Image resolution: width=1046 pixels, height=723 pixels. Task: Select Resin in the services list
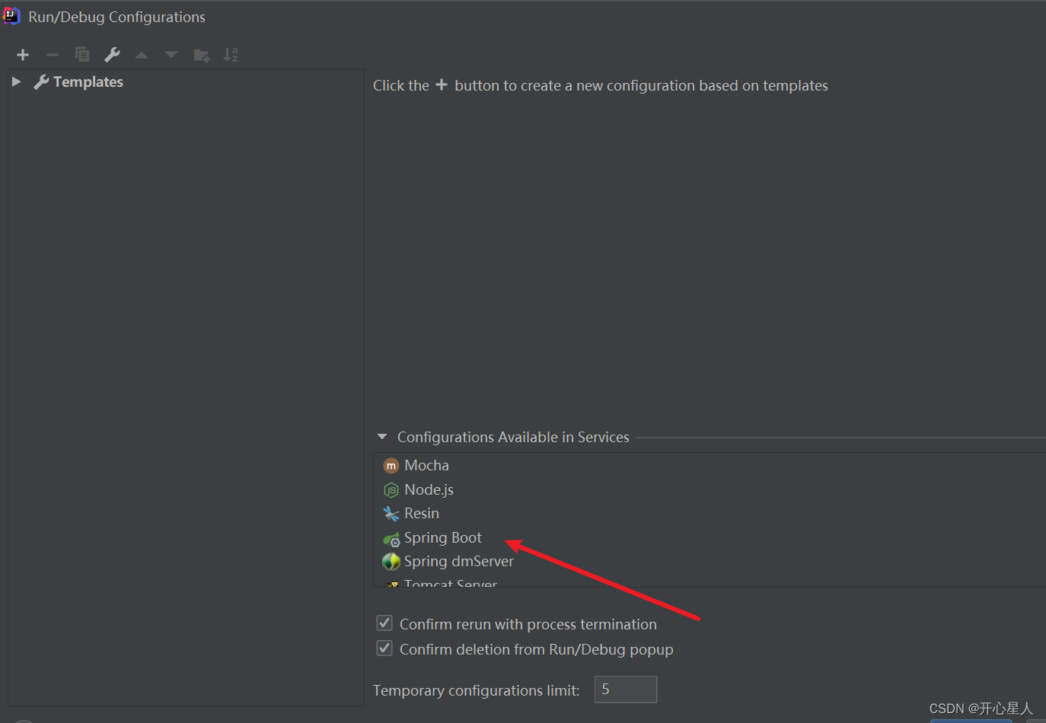[422, 513]
